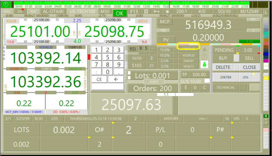
Task: Open the M30 timeframe selector
Action: [x=105, y=11]
